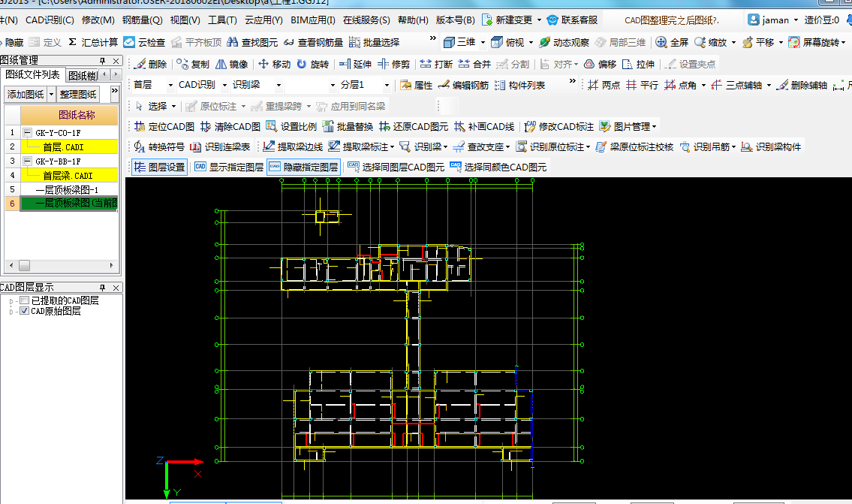The height and width of the screenshot is (504, 852).
Task: Click 修改CAD标注 edit CAD annotation
Action: coord(559,127)
